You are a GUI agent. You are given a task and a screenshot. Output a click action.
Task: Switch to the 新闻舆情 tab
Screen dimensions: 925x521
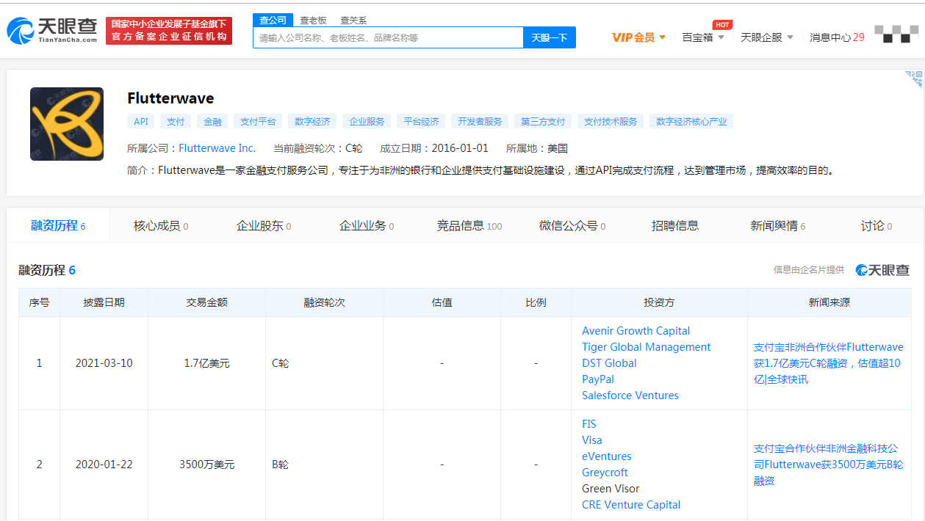pos(778,226)
